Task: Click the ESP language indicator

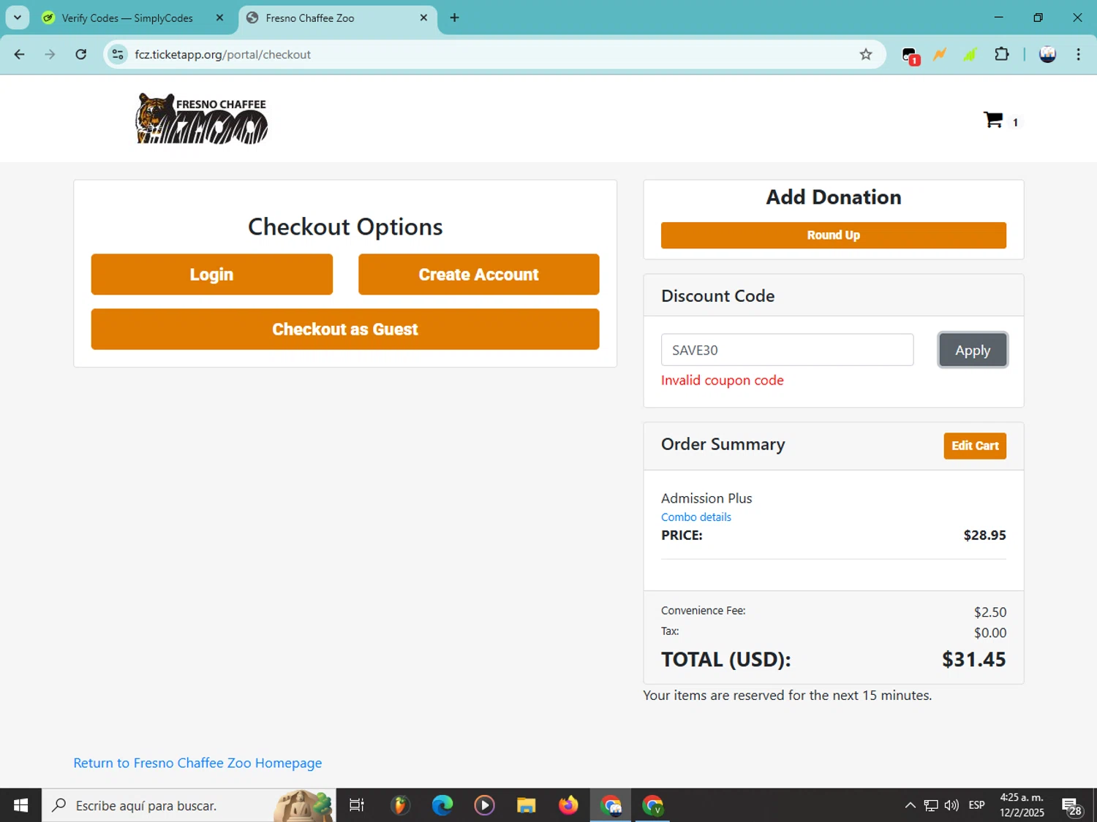Action: click(976, 805)
